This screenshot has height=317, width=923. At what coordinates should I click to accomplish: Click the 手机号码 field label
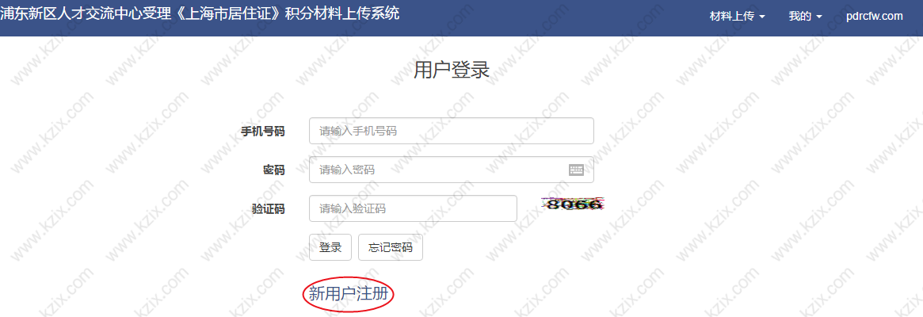263,132
